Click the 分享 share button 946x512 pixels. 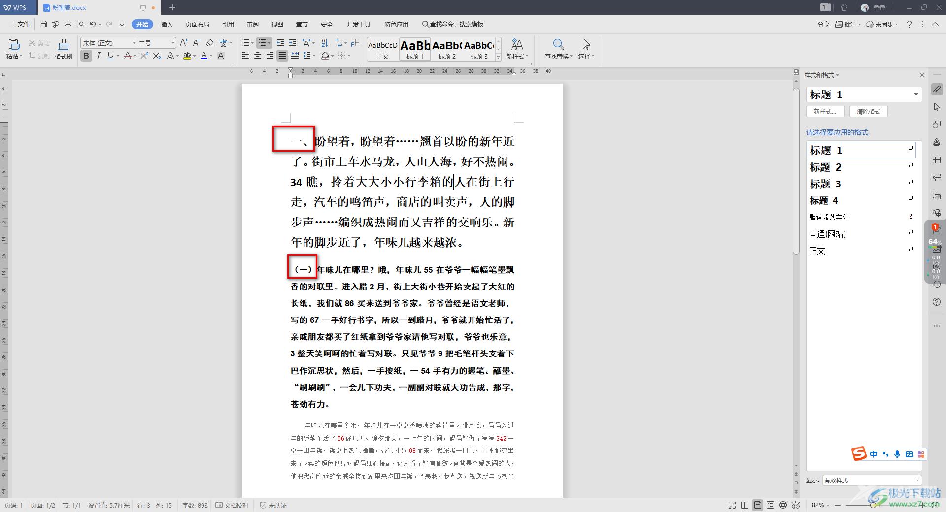point(823,24)
